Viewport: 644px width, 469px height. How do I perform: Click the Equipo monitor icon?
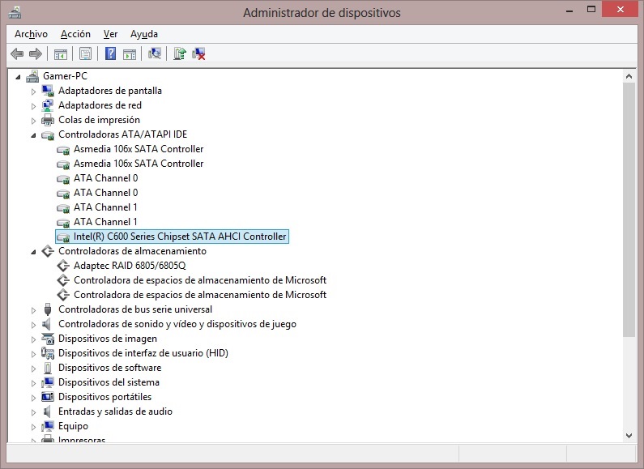coord(48,426)
